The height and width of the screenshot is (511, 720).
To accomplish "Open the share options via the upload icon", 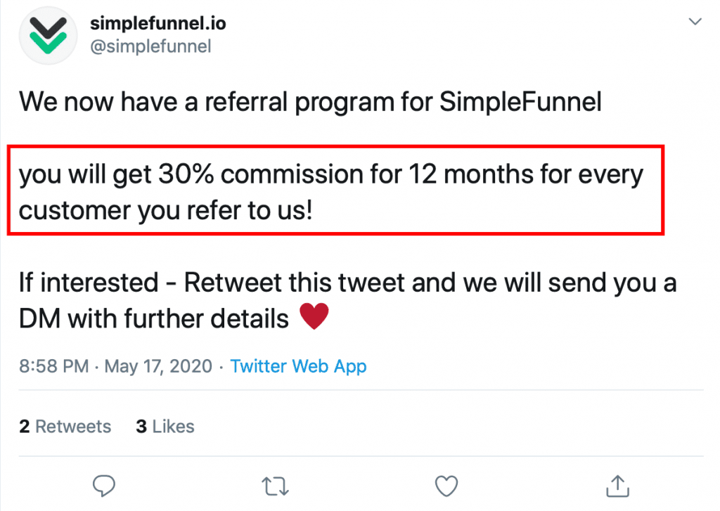I will [617, 485].
